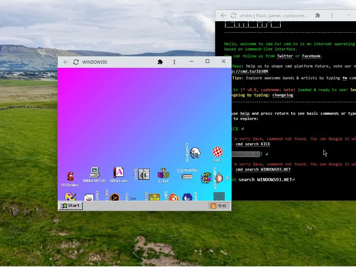Click the changelog command link

point(283,95)
